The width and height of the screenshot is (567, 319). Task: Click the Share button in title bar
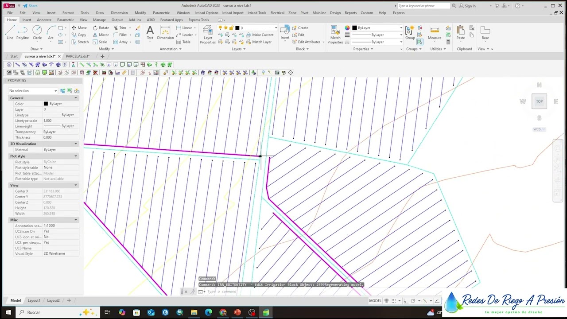point(30,6)
